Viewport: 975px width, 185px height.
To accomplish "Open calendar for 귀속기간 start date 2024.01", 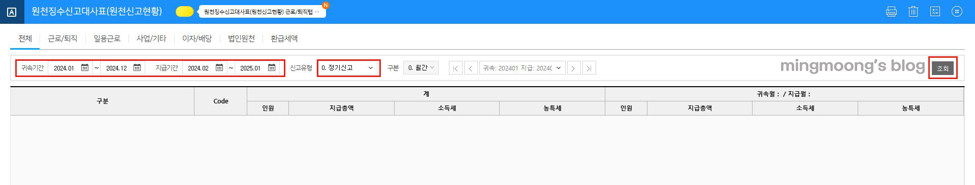I will pos(85,67).
